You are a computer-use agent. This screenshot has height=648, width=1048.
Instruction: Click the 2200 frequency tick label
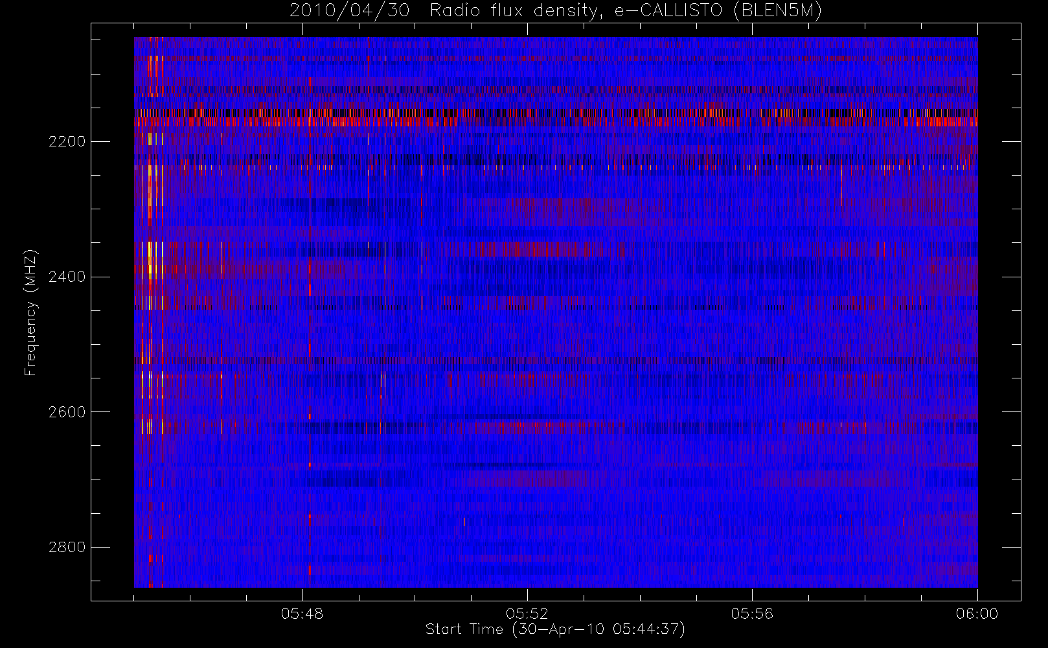[67, 141]
